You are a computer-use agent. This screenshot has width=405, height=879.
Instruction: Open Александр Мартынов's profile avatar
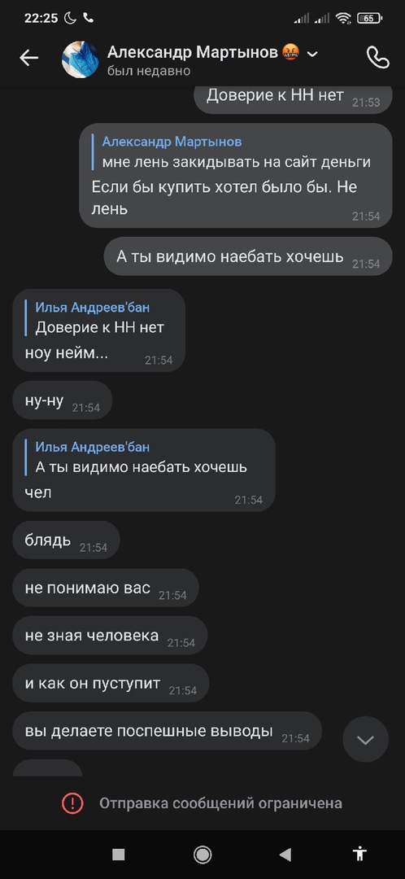(x=80, y=59)
